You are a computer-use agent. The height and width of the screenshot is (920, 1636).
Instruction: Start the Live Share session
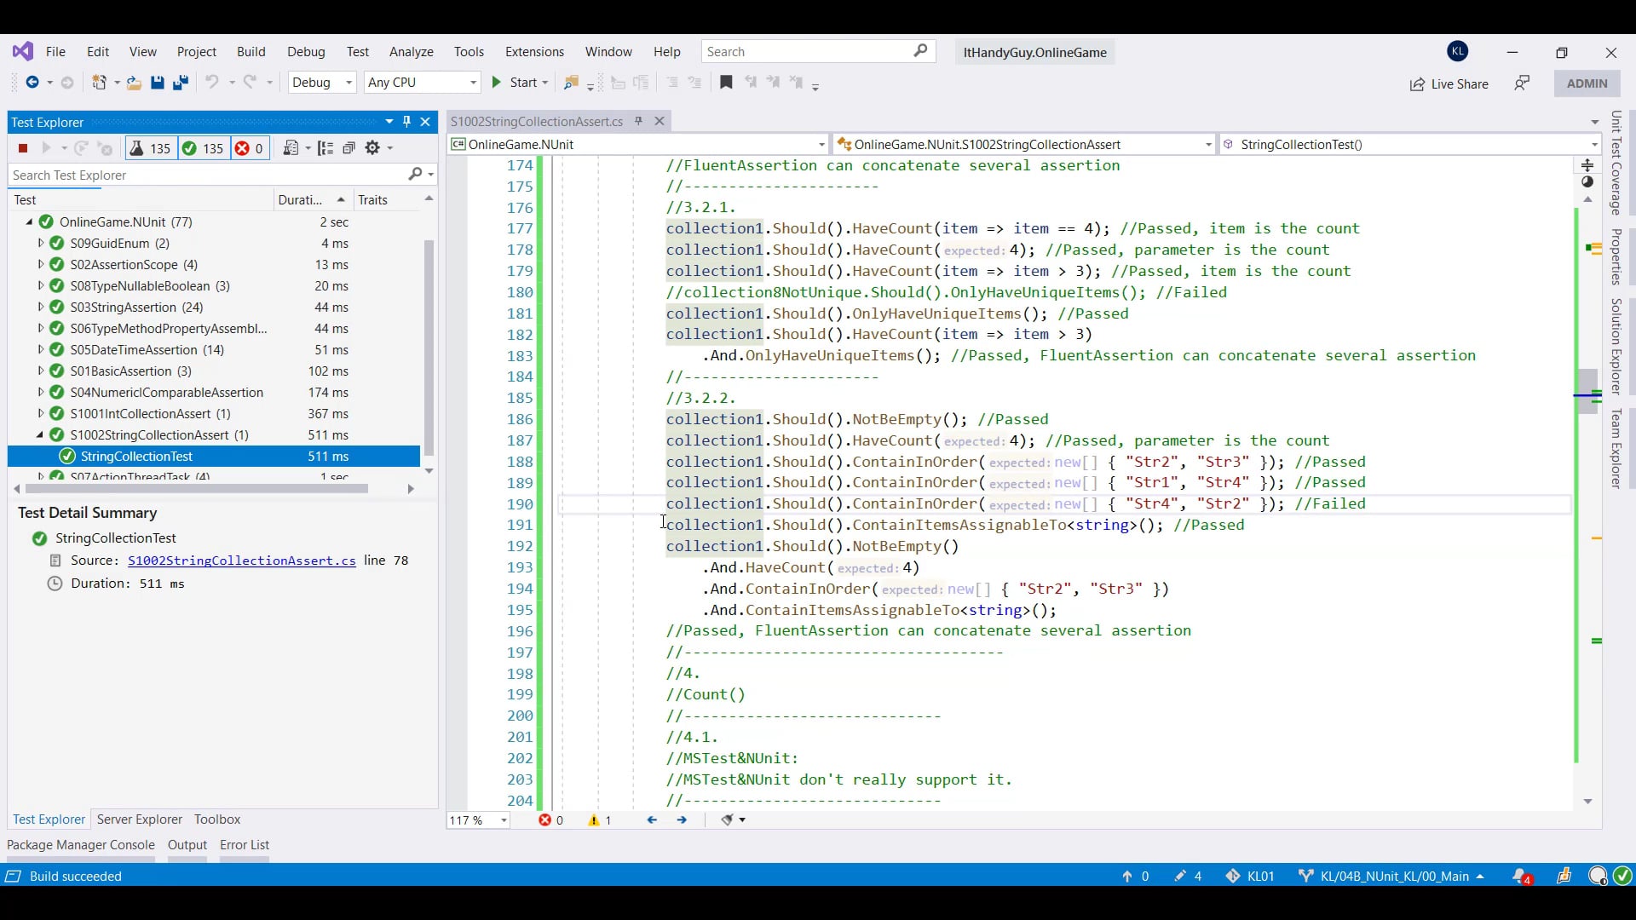point(1449,84)
